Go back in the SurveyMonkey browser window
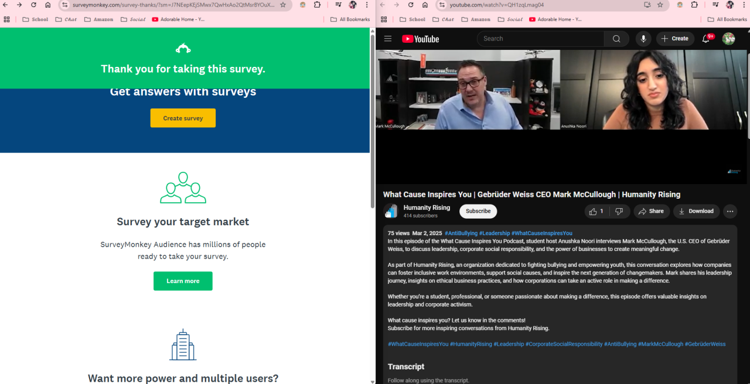 tap(5, 5)
